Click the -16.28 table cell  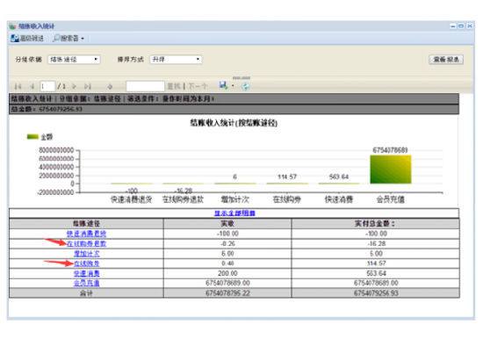[x=375, y=243]
